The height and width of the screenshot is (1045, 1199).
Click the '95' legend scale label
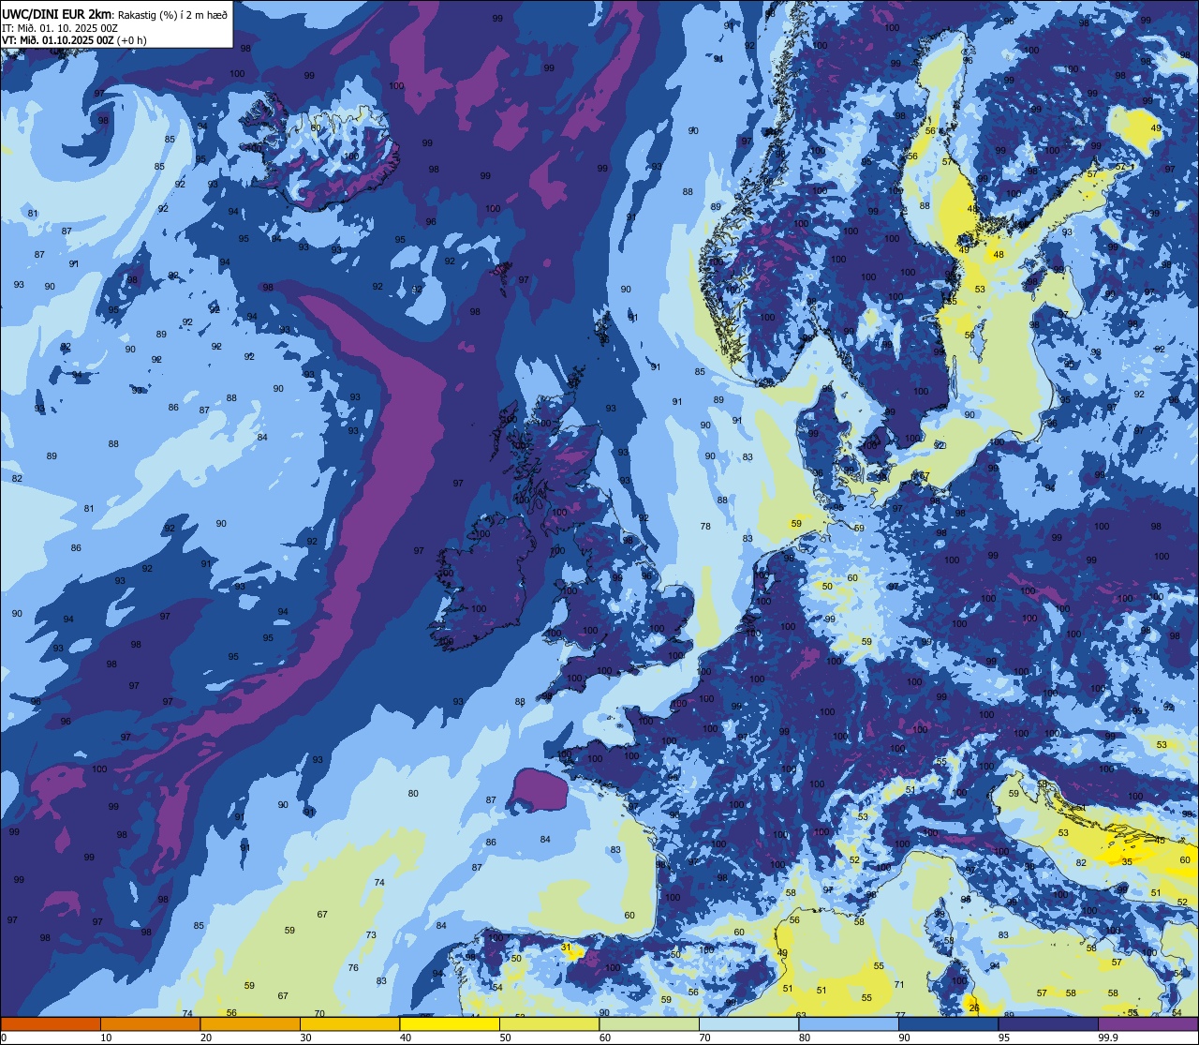point(1004,1038)
